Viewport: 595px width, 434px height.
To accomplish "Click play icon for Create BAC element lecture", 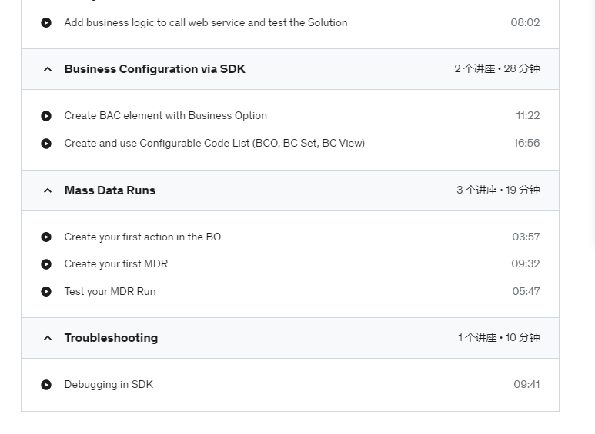I will point(46,116).
